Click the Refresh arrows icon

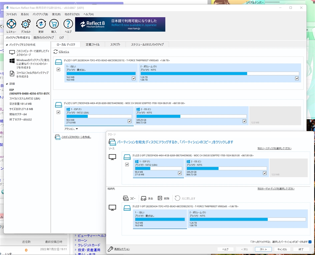55,52
